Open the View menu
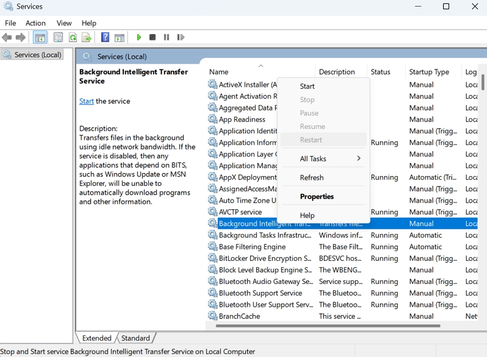Image resolution: width=487 pixels, height=357 pixels. coord(64,23)
